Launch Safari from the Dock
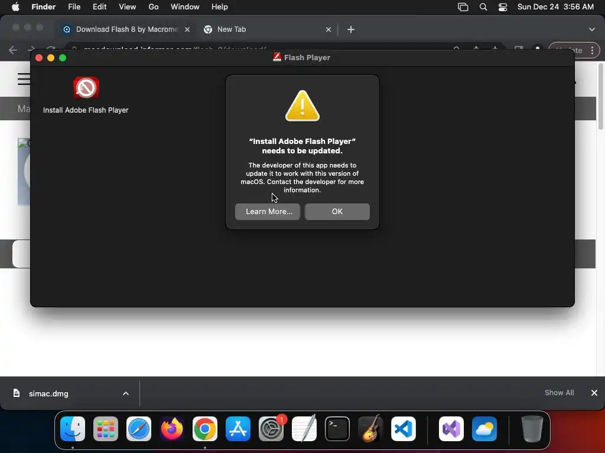Image resolution: width=605 pixels, height=453 pixels. point(139,428)
